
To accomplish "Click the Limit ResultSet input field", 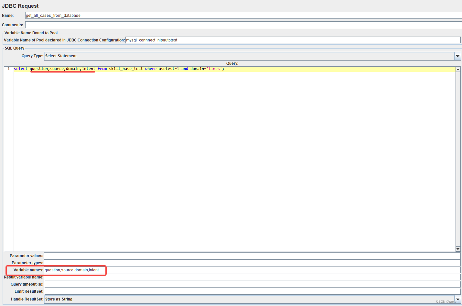I will pyautogui.click(x=194, y=291).
